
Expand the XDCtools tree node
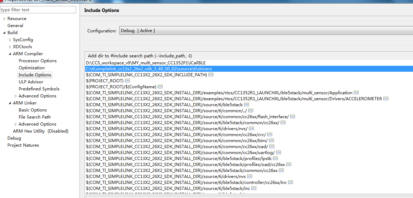pos(10,47)
